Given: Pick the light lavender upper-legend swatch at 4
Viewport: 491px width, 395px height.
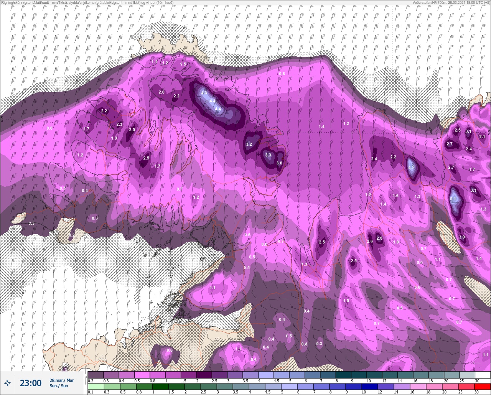Looking at the screenshot, I should (x=266, y=375).
